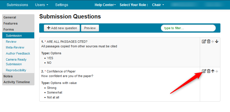Click the Confidence of Paper question title
The image size is (230, 112).
point(61,71)
